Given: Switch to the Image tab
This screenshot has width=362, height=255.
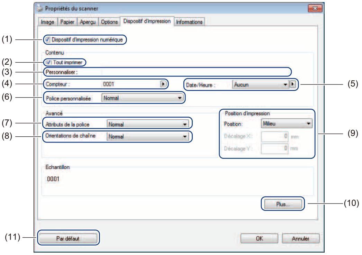Looking at the screenshot, I should [47, 22].
